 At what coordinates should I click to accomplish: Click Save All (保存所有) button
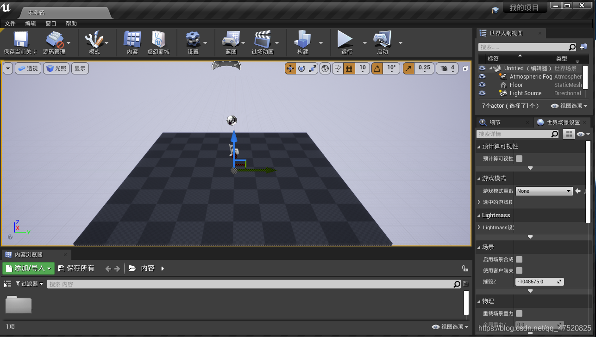click(x=76, y=268)
